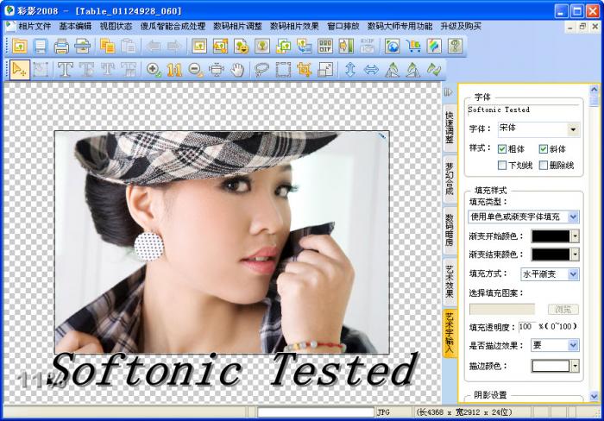Click the question mark help icon
Viewport: 604px width, 421px height.
tap(455, 47)
